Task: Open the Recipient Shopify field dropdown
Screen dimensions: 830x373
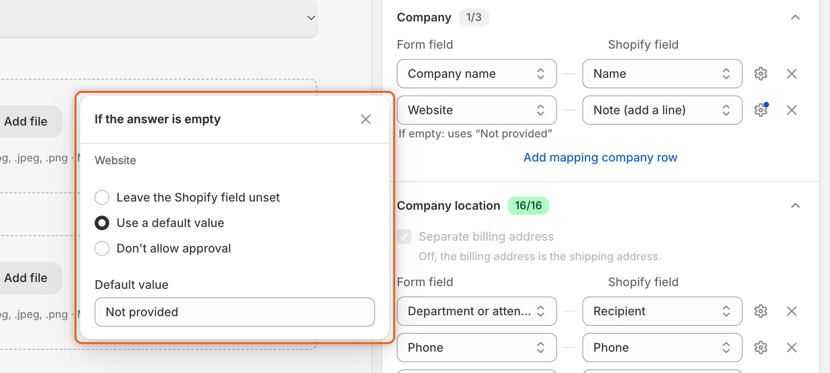Action: point(663,311)
